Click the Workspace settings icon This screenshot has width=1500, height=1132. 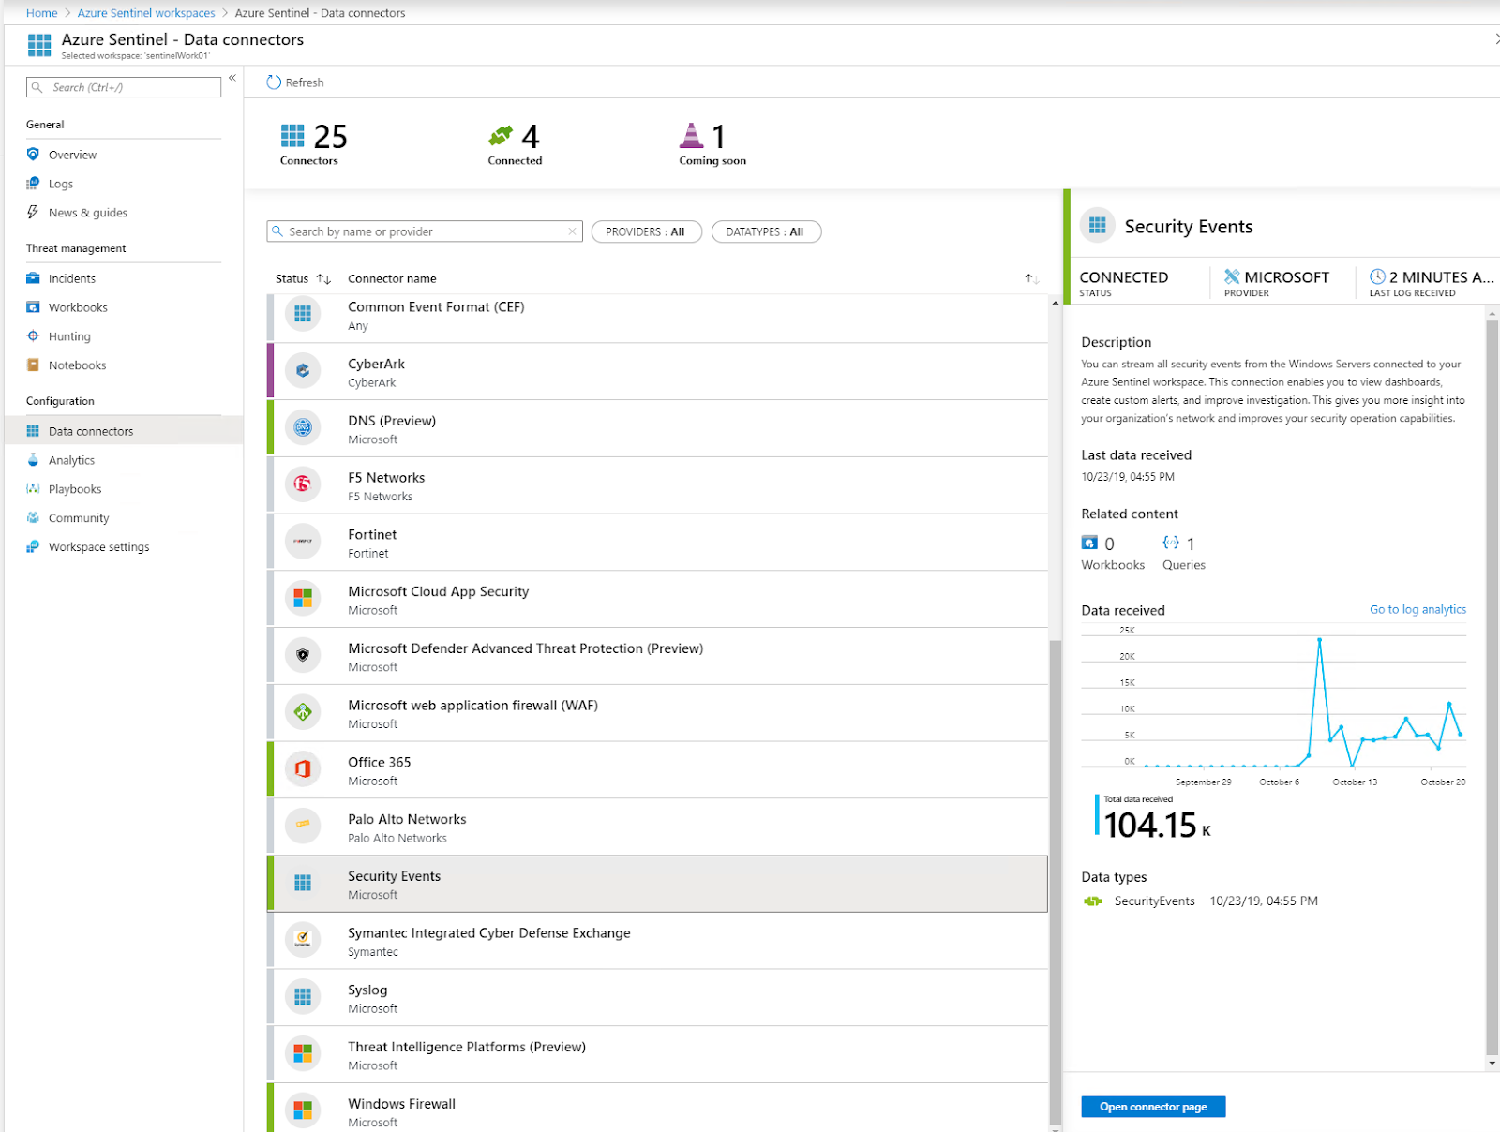(33, 547)
